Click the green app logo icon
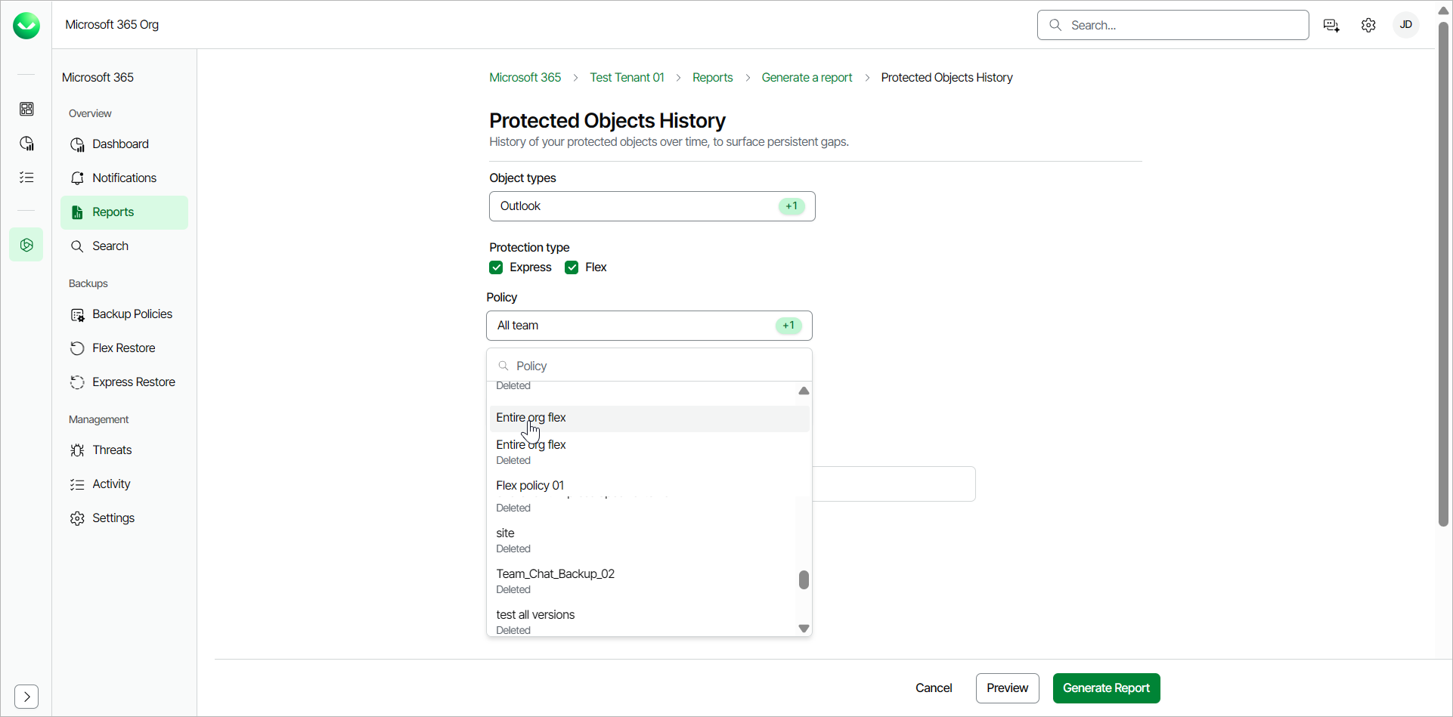The height and width of the screenshot is (717, 1453). (26, 25)
